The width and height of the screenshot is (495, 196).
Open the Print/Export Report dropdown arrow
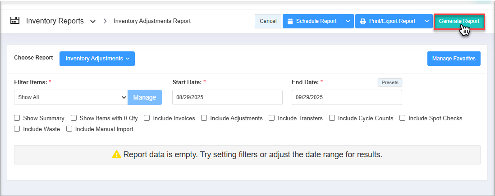(426, 21)
